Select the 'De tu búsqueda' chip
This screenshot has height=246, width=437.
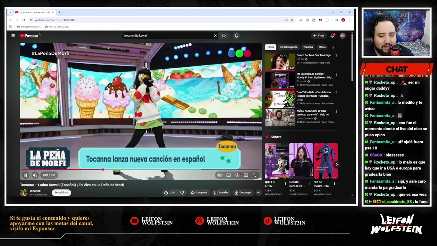(288, 47)
